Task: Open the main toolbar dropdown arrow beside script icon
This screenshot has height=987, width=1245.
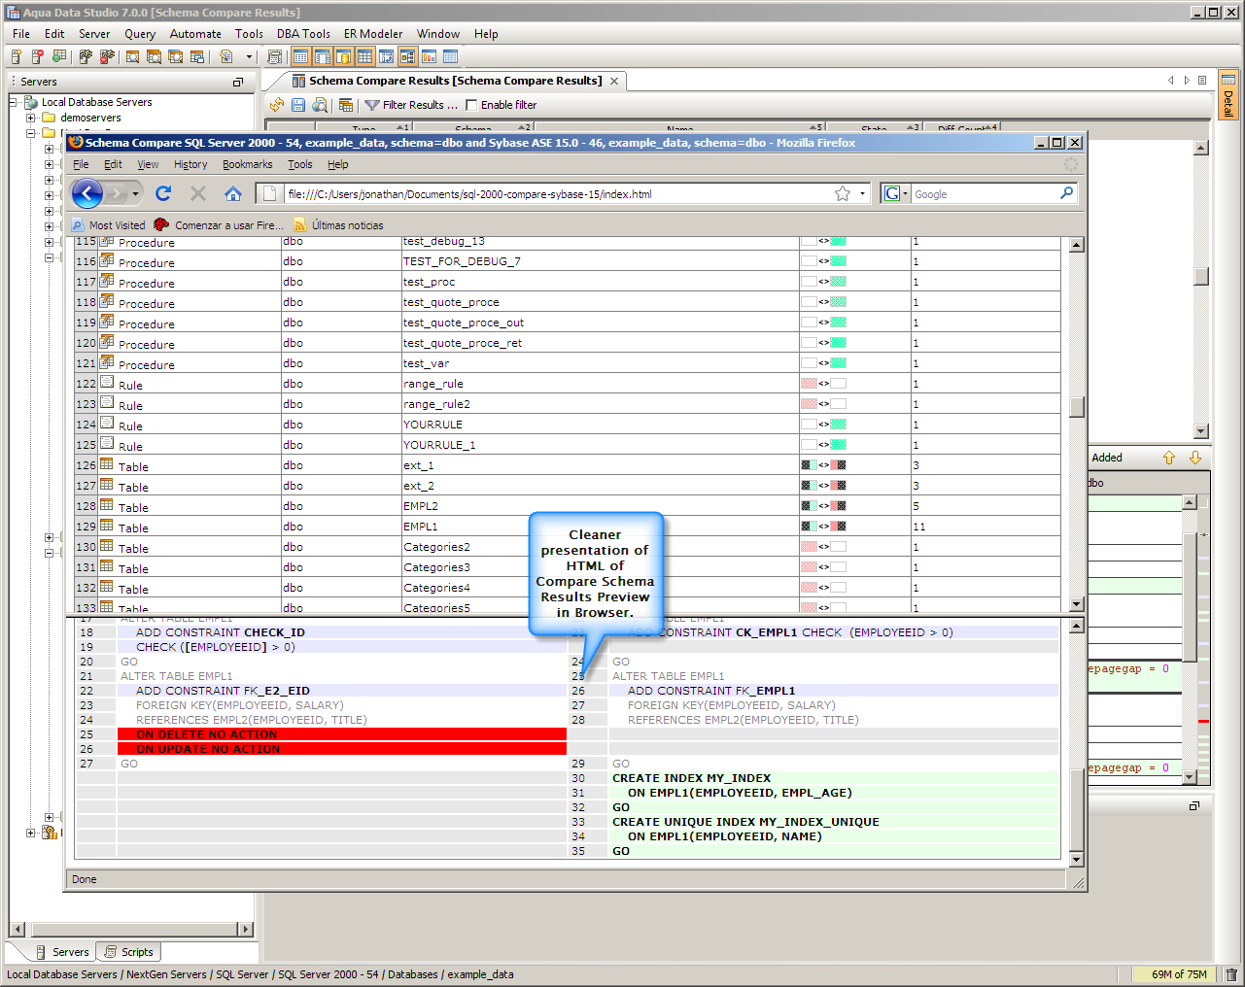Action: tap(249, 57)
